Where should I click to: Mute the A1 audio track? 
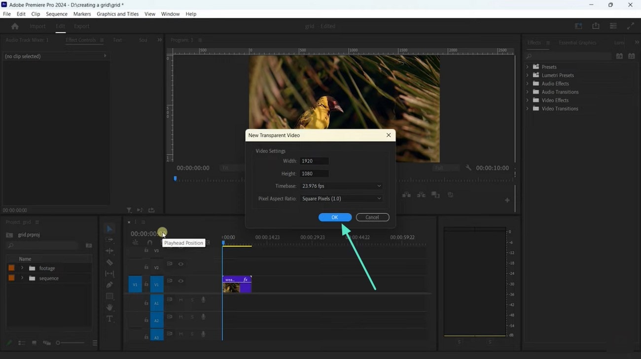point(181,300)
